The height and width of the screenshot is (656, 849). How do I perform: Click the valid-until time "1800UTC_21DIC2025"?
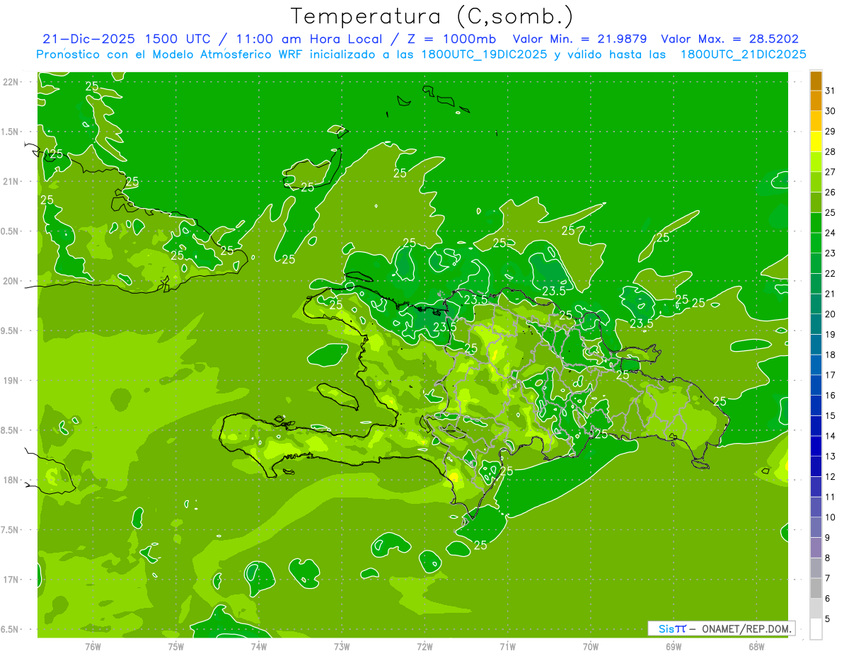pyautogui.click(x=744, y=54)
